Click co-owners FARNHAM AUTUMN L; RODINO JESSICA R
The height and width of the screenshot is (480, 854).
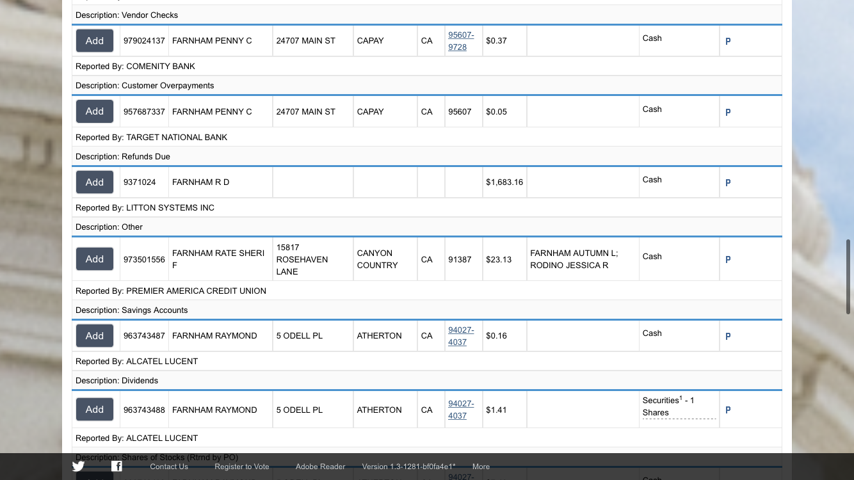[x=574, y=259]
